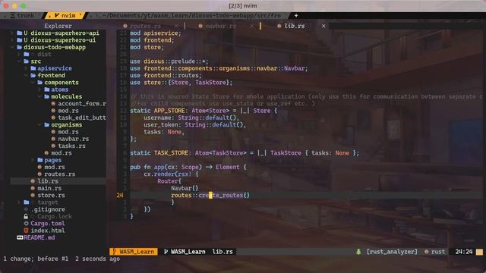Expand the atoms folder chevron
Image resolution: width=486 pixels, height=273 pixels.
39,89
